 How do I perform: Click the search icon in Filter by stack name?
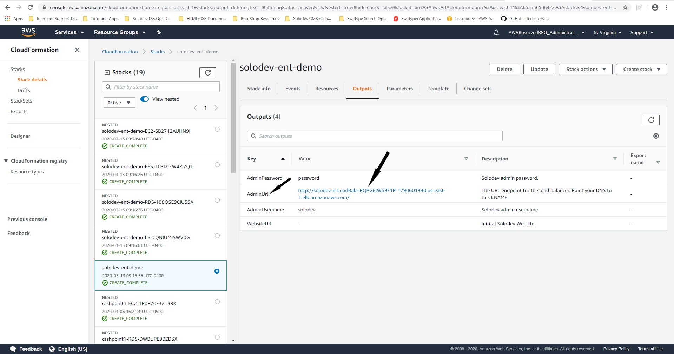click(x=108, y=87)
